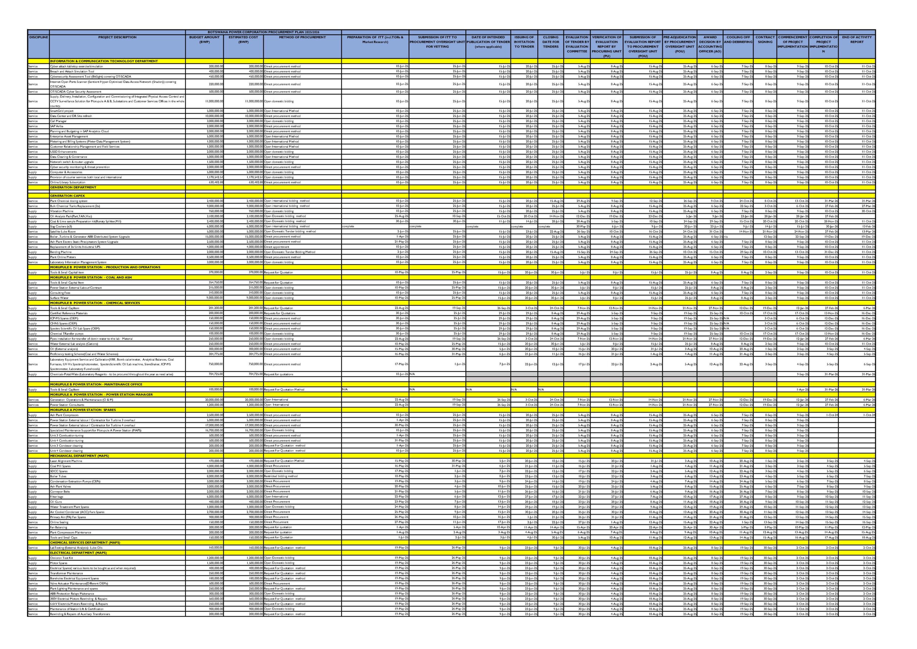
Task: Click the 'Direct appointment' method cell
Action: click(x=302, y=247)
